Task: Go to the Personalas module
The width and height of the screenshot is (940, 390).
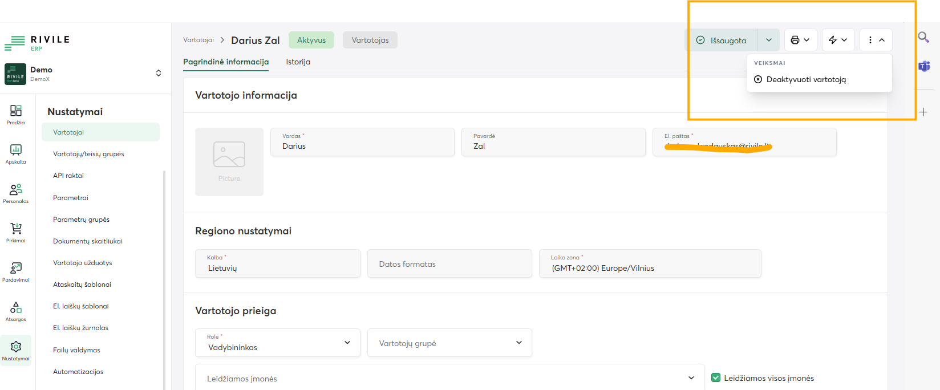Action: 16,193
